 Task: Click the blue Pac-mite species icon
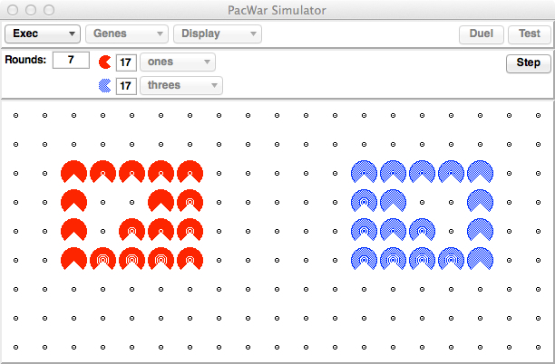[x=105, y=86]
